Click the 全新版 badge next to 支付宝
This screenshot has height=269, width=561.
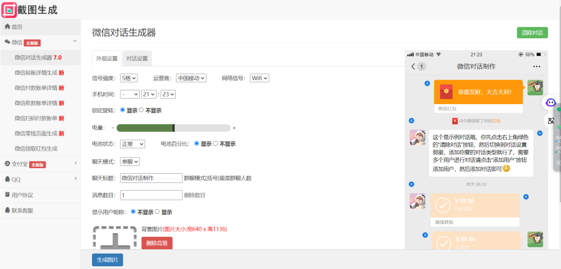pos(37,165)
